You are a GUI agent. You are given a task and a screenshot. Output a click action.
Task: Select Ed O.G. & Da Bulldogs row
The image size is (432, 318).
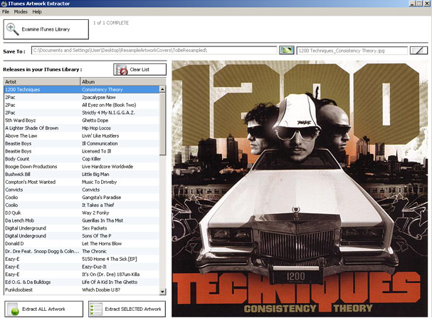click(x=81, y=282)
